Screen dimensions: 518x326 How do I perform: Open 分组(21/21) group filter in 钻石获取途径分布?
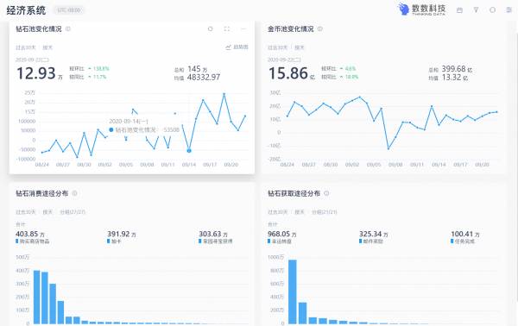tap(324, 212)
